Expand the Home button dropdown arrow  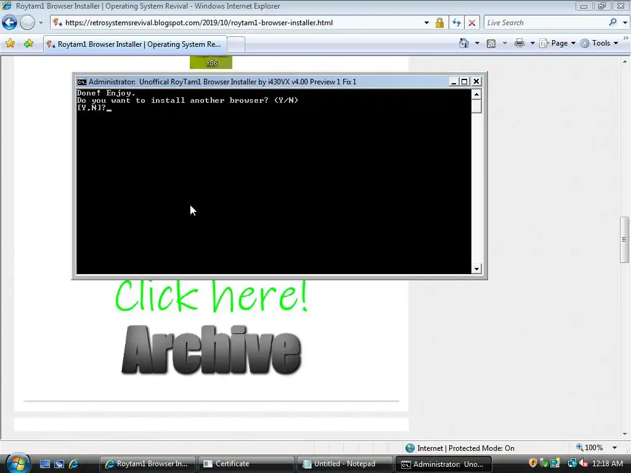tap(477, 43)
